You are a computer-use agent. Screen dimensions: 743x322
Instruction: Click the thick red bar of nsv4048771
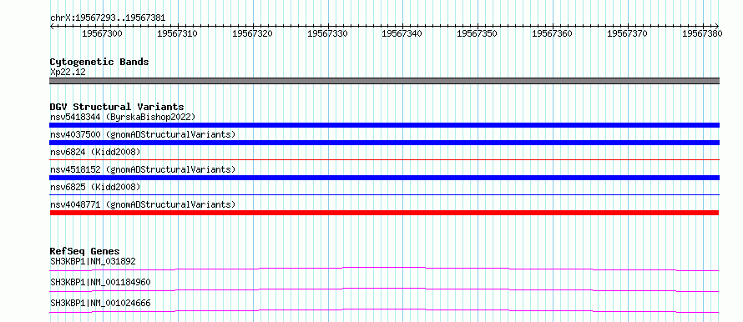click(x=384, y=213)
